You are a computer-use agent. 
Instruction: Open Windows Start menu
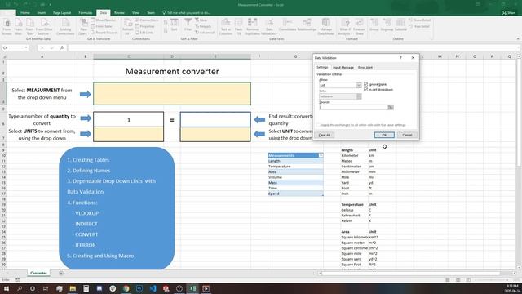pos(6,288)
